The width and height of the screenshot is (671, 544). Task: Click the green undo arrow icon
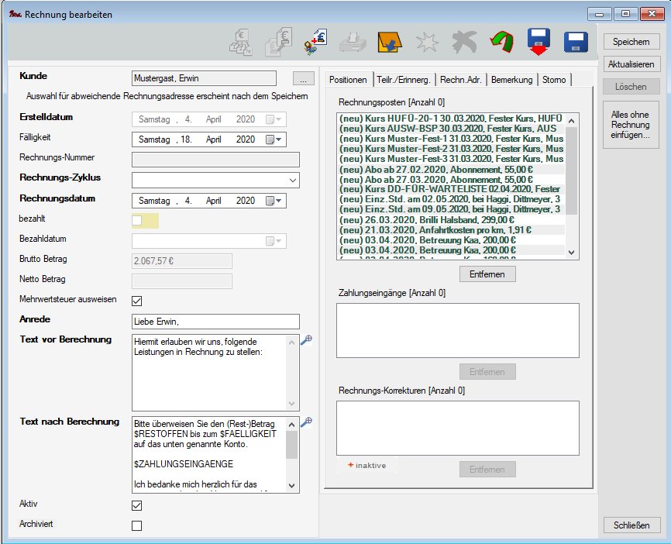[x=502, y=42]
